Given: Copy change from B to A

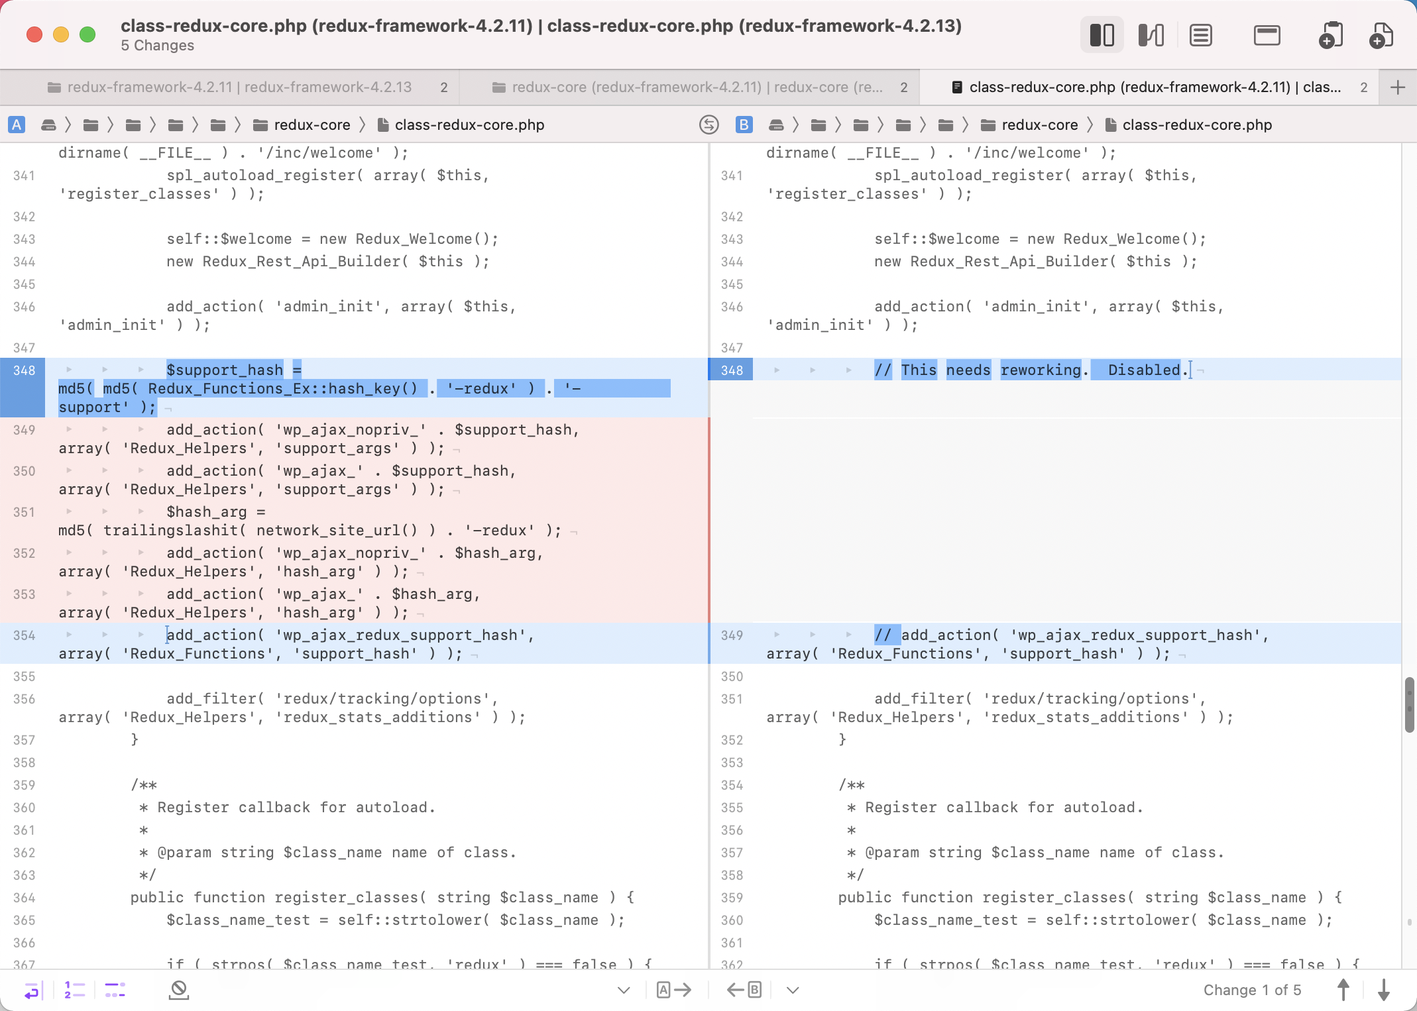Looking at the screenshot, I should 744,990.
